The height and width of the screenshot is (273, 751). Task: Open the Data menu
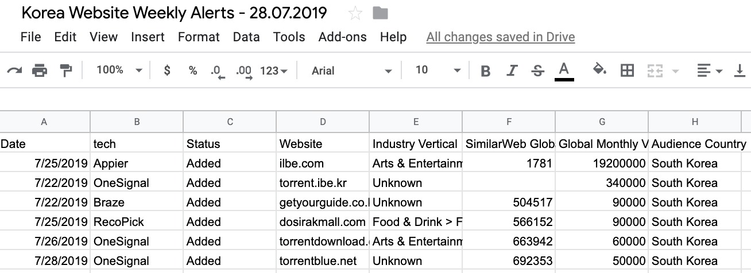[x=246, y=37]
